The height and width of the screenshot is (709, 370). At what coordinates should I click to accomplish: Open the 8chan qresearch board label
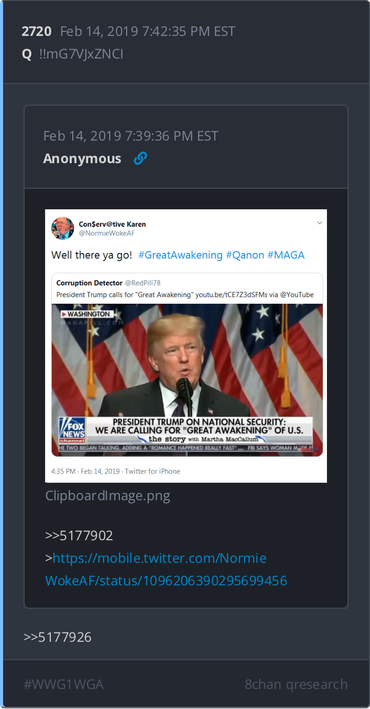point(296,684)
